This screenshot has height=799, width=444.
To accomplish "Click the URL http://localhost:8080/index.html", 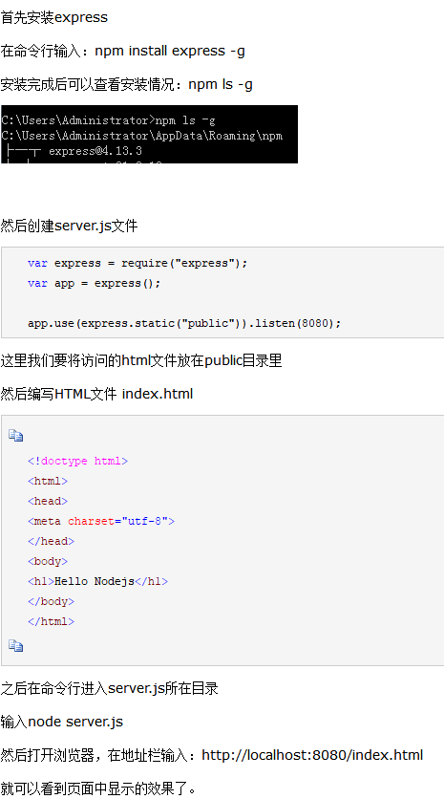I will [312, 755].
